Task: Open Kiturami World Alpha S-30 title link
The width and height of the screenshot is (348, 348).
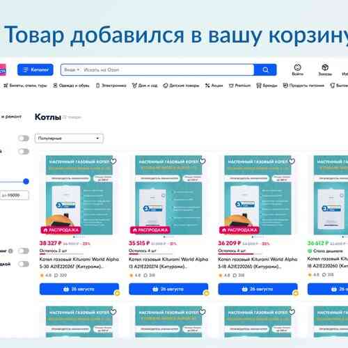Action: 79,262
